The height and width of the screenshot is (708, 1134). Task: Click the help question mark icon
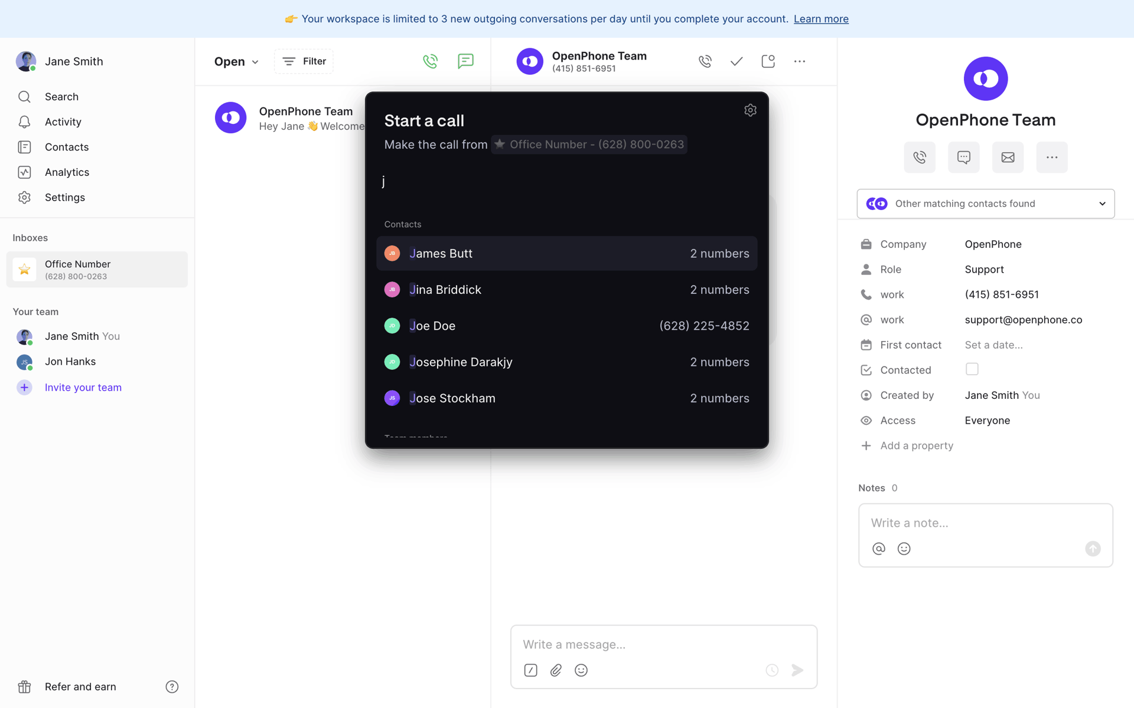click(172, 687)
